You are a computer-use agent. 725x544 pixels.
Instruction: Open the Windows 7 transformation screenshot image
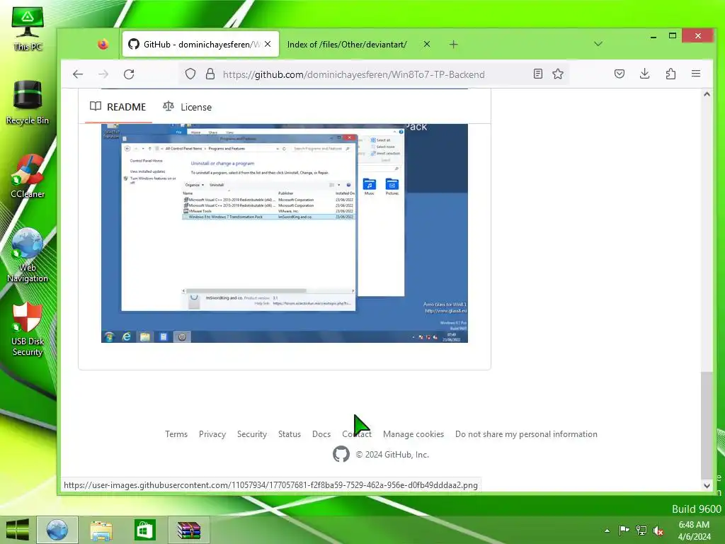click(x=285, y=233)
